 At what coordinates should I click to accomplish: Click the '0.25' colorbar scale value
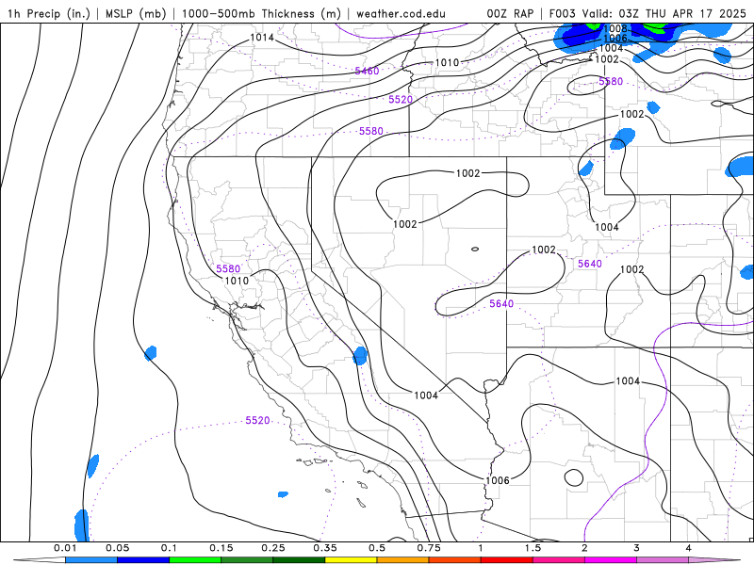[273, 548]
